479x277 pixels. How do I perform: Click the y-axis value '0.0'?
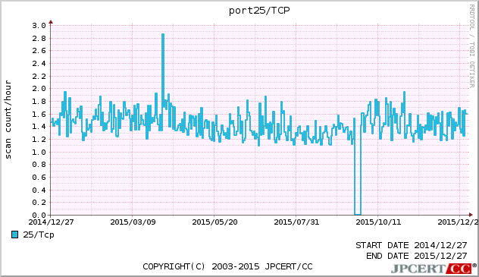click(x=39, y=216)
